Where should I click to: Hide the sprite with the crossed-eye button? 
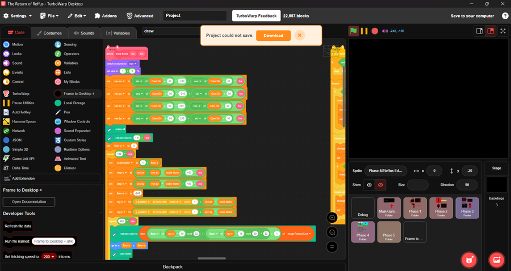tap(380, 185)
